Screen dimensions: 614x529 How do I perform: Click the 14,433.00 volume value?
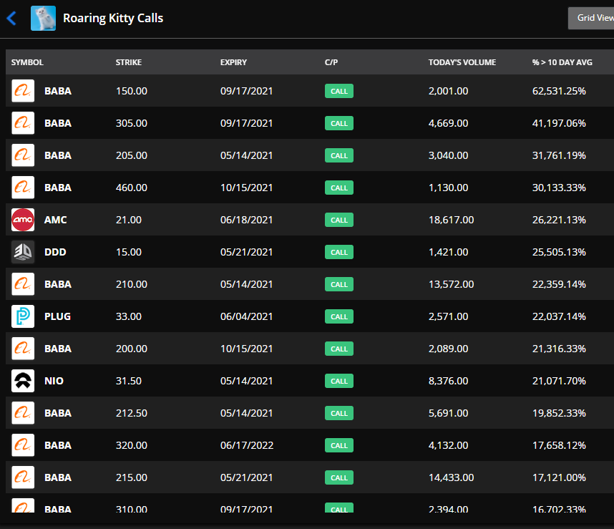451,477
